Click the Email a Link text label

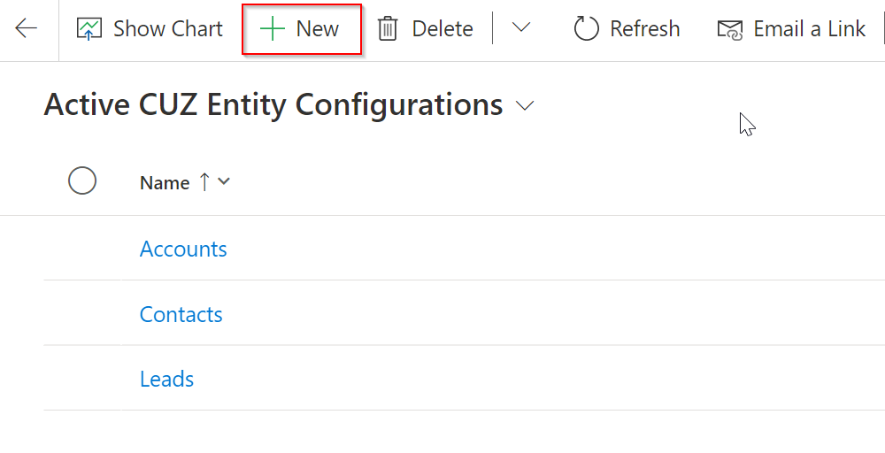click(809, 29)
